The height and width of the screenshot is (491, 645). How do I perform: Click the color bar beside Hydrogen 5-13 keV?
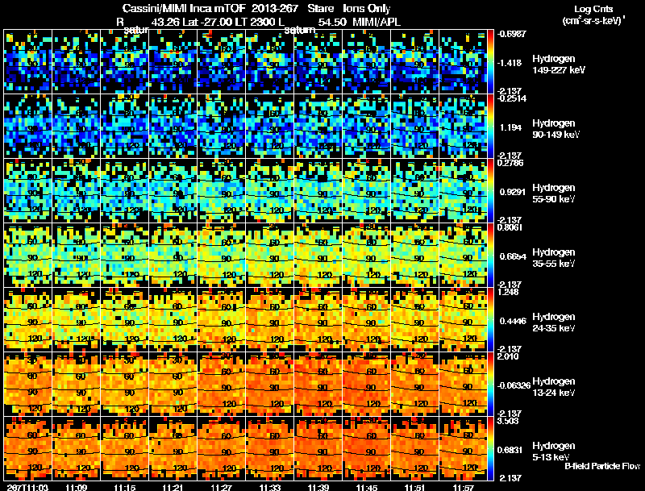coord(490,448)
